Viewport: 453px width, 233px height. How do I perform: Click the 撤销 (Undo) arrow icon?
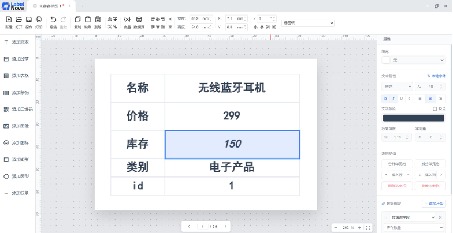pyautogui.click(x=53, y=20)
